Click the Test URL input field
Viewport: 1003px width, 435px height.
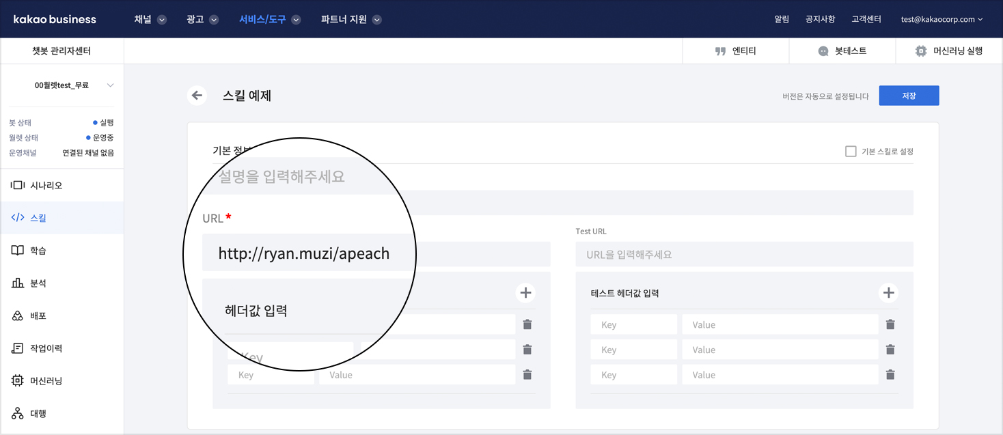[744, 255]
